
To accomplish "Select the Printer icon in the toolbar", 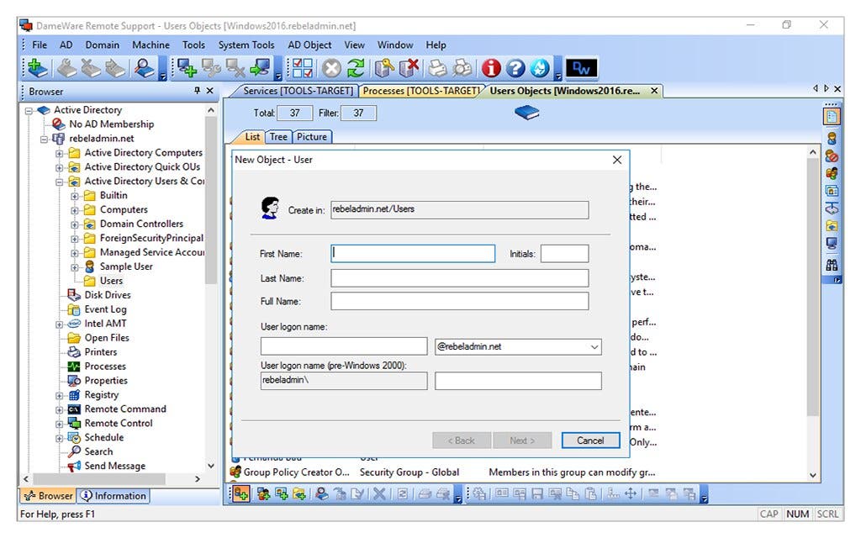I will [439, 67].
